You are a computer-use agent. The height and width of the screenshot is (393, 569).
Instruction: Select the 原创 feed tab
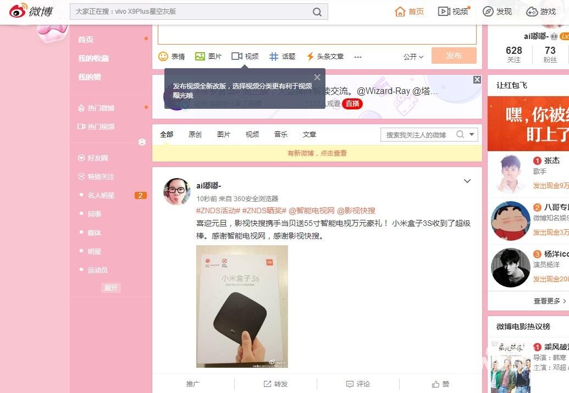pyautogui.click(x=195, y=135)
